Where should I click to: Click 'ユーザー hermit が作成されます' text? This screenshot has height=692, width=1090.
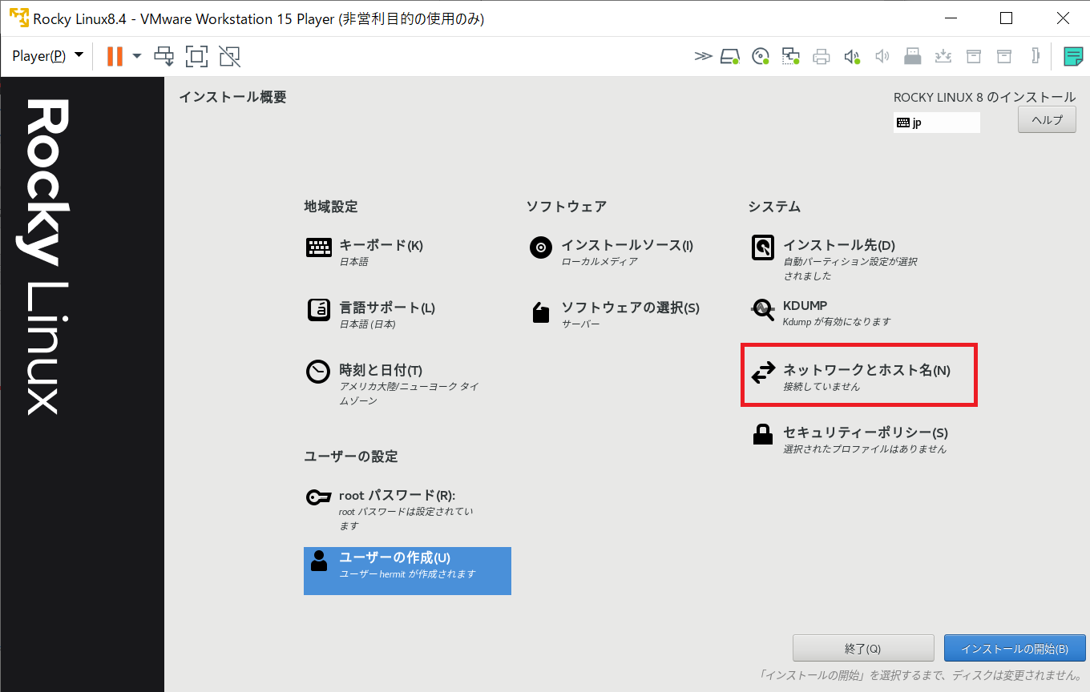tap(407, 574)
